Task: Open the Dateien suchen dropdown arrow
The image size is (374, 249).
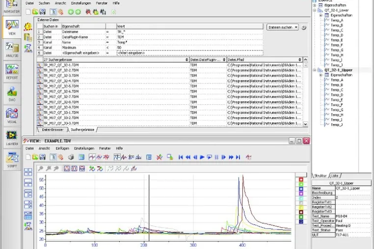Action: pyautogui.click(x=296, y=27)
